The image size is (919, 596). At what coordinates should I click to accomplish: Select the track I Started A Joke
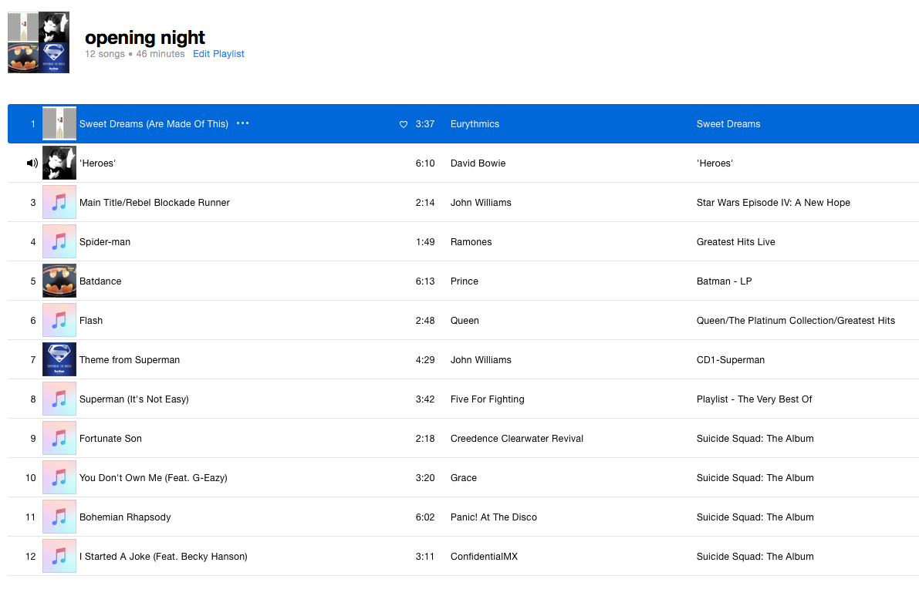[x=163, y=557]
